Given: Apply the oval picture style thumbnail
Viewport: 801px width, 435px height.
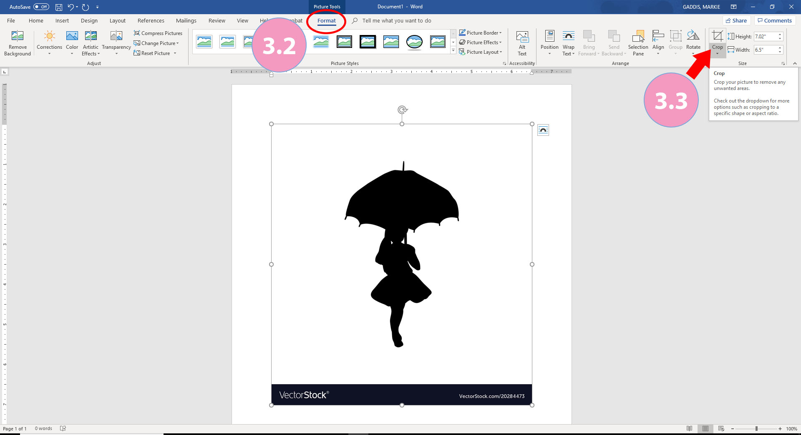Looking at the screenshot, I should coord(414,42).
